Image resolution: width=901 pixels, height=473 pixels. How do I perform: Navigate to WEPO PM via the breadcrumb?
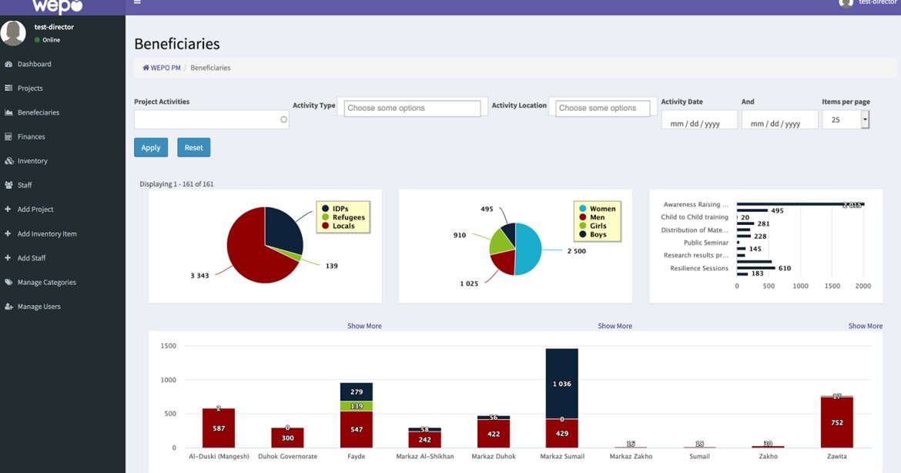(x=161, y=68)
